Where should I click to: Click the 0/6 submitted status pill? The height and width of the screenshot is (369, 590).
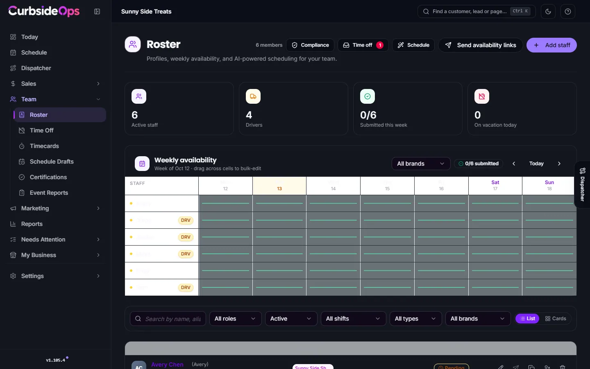(479, 164)
